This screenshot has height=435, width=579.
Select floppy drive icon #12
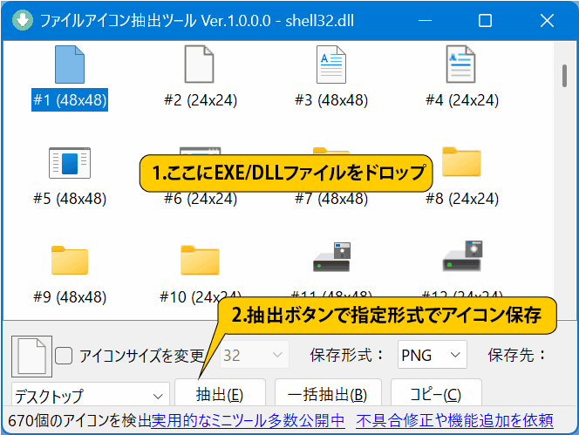tap(462, 256)
